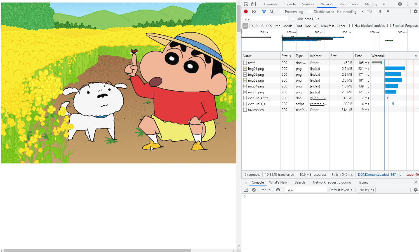Viewport: 419px width, 252px height.
Task: Open Network request blocking drawer tab
Action: click(332, 182)
